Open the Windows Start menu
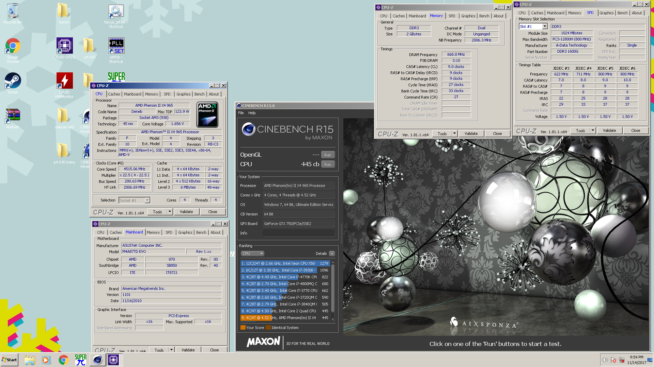Viewport: 654px width, 367px height. pyautogui.click(x=9, y=360)
